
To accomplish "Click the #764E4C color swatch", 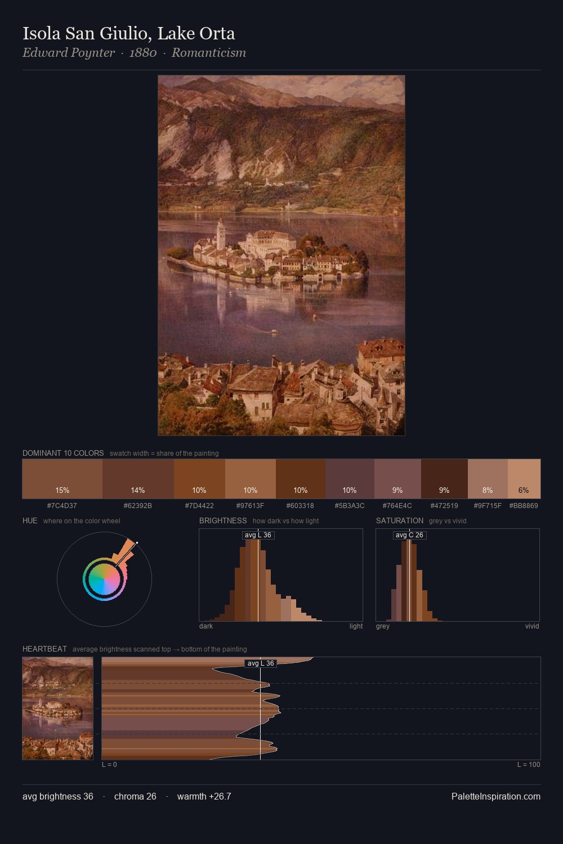I will (x=397, y=479).
